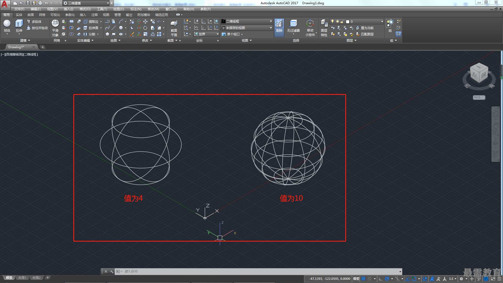Select the 分割 separate solid tool
The height and width of the screenshot is (283, 503).
[90, 34]
